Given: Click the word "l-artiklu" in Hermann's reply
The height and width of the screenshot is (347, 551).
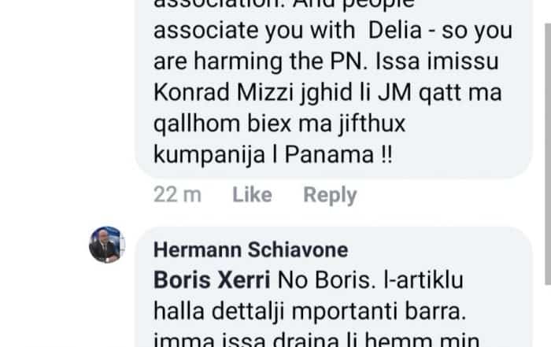Looking at the screenshot, I should point(423,280).
